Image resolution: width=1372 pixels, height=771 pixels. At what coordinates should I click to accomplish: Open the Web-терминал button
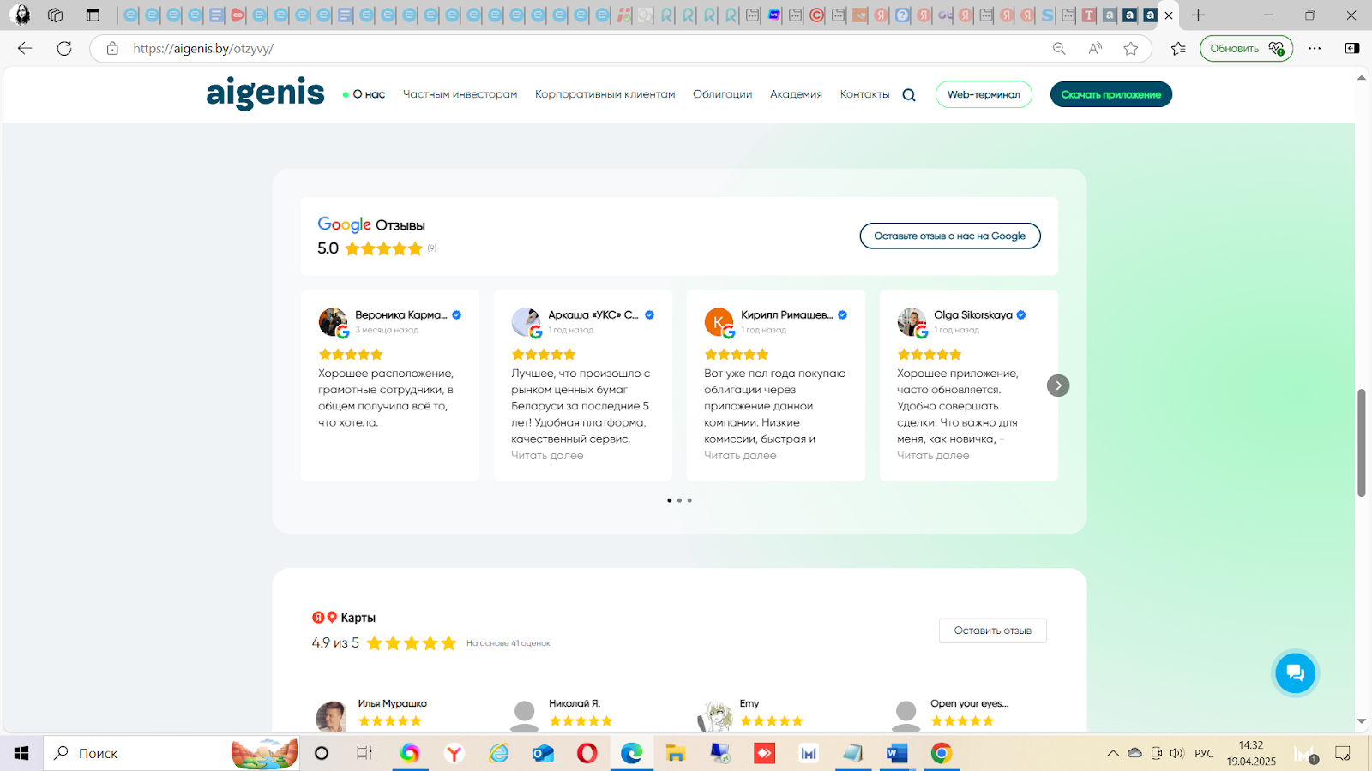pos(984,94)
